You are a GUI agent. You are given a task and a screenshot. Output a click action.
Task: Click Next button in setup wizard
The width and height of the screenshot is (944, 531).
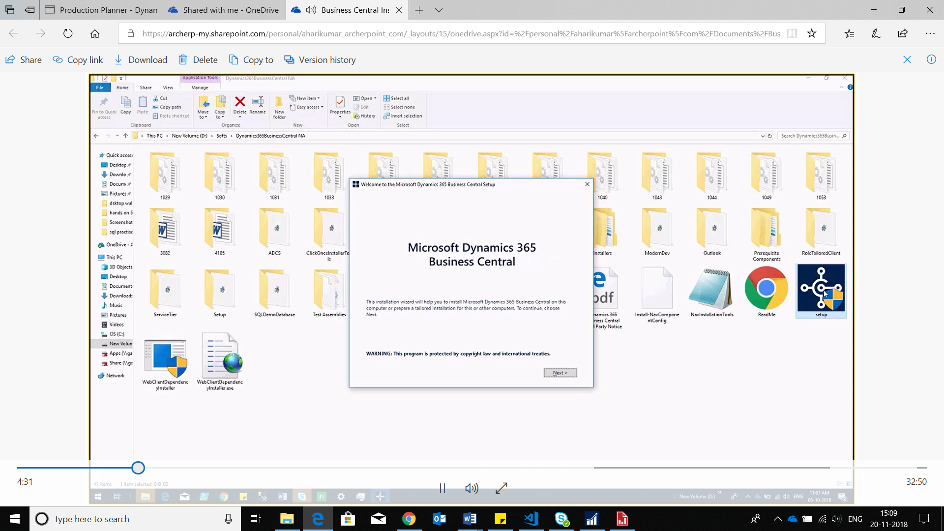click(560, 373)
